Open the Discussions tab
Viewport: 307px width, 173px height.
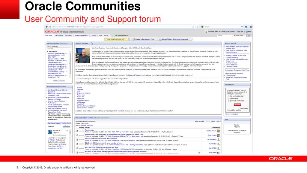(x=59, y=35)
